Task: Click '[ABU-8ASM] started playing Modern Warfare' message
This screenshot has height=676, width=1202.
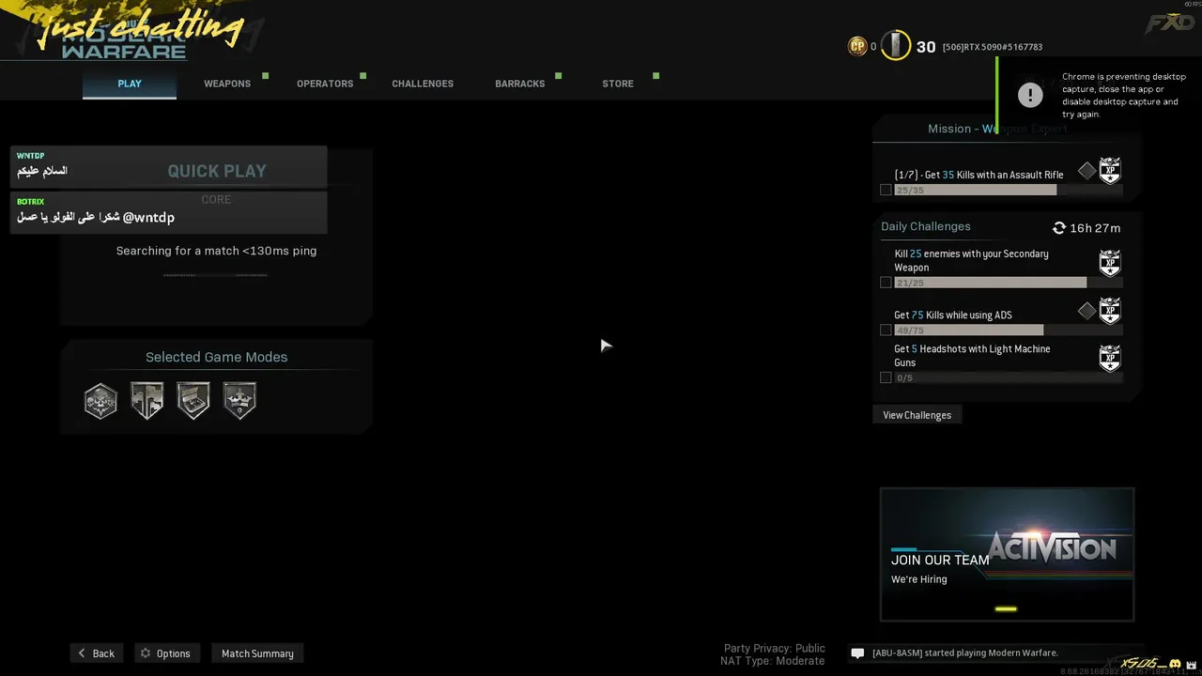Action: click(x=965, y=653)
